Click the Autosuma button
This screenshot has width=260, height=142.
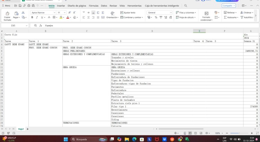pos(231,17)
